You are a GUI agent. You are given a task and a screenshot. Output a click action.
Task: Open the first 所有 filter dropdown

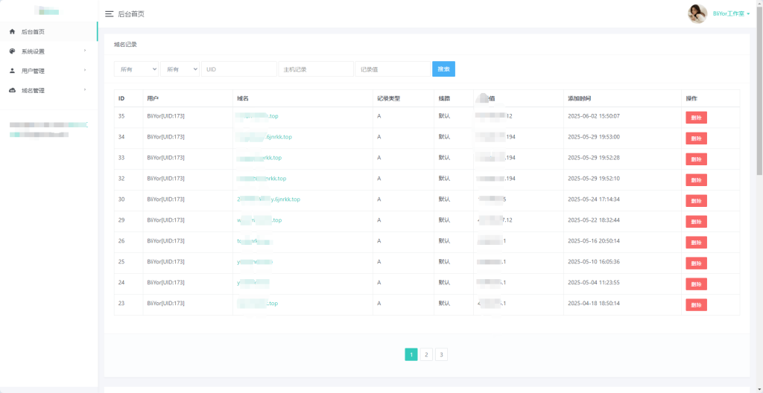pyautogui.click(x=136, y=69)
